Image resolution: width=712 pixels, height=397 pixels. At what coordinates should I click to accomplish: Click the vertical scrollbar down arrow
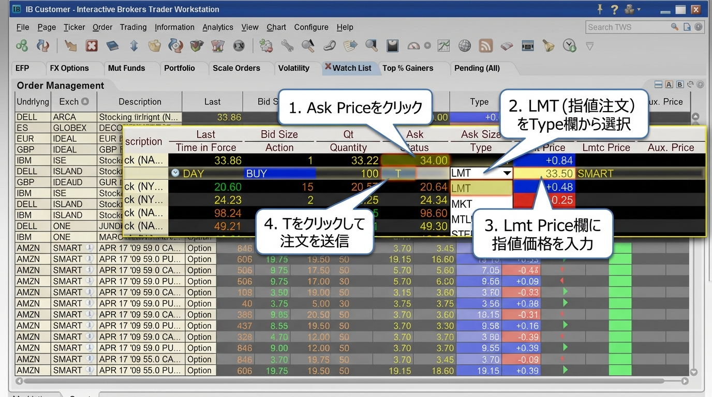click(694, 372)
